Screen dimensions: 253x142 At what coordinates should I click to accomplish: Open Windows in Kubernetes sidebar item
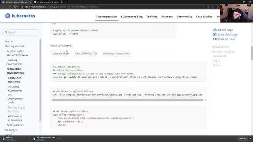(15, 118)
